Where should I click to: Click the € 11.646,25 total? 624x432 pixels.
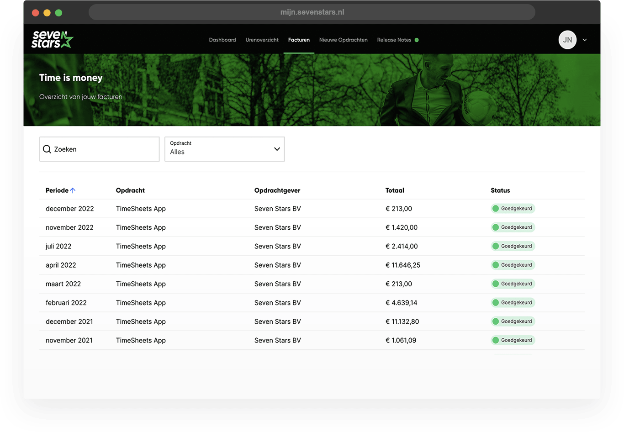(403, 265)
